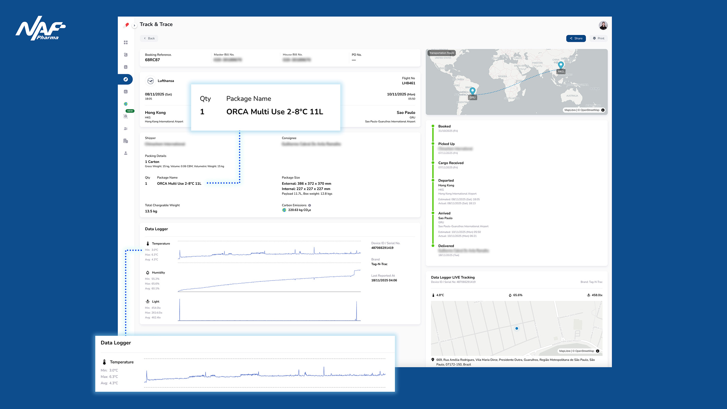Click the green globe sidebar icon
The width and height of the screenshot is (727, 409).
[126, 104]
